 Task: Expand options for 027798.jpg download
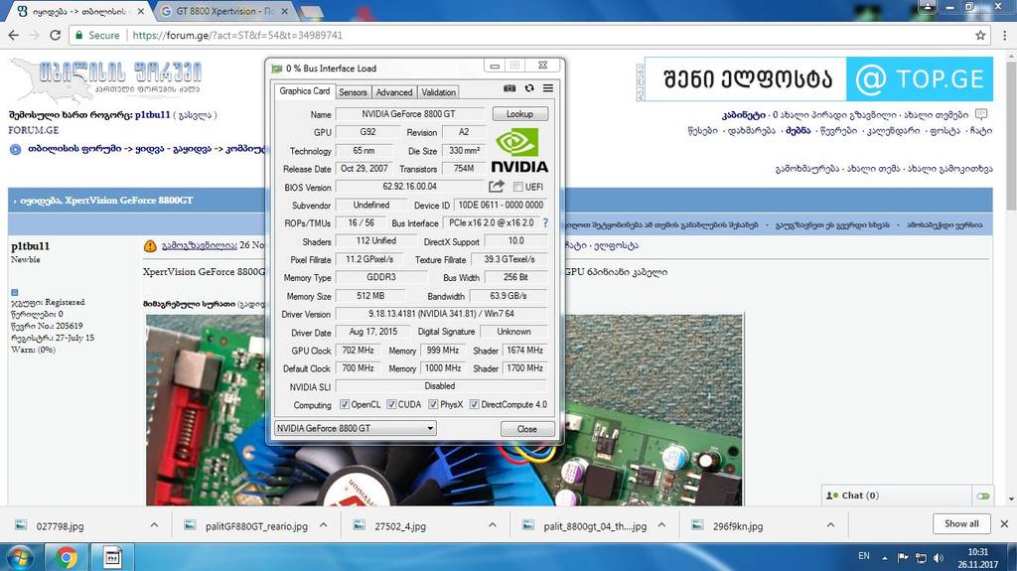(x=154, y=525)
